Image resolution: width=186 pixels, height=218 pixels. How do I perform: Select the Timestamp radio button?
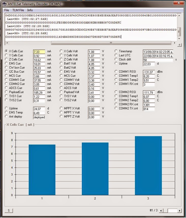tap(116, 51)
